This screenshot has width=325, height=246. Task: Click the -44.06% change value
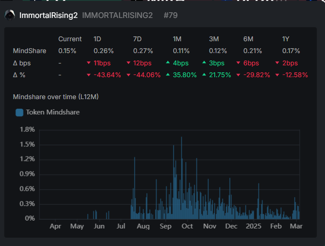coord(147,75)
